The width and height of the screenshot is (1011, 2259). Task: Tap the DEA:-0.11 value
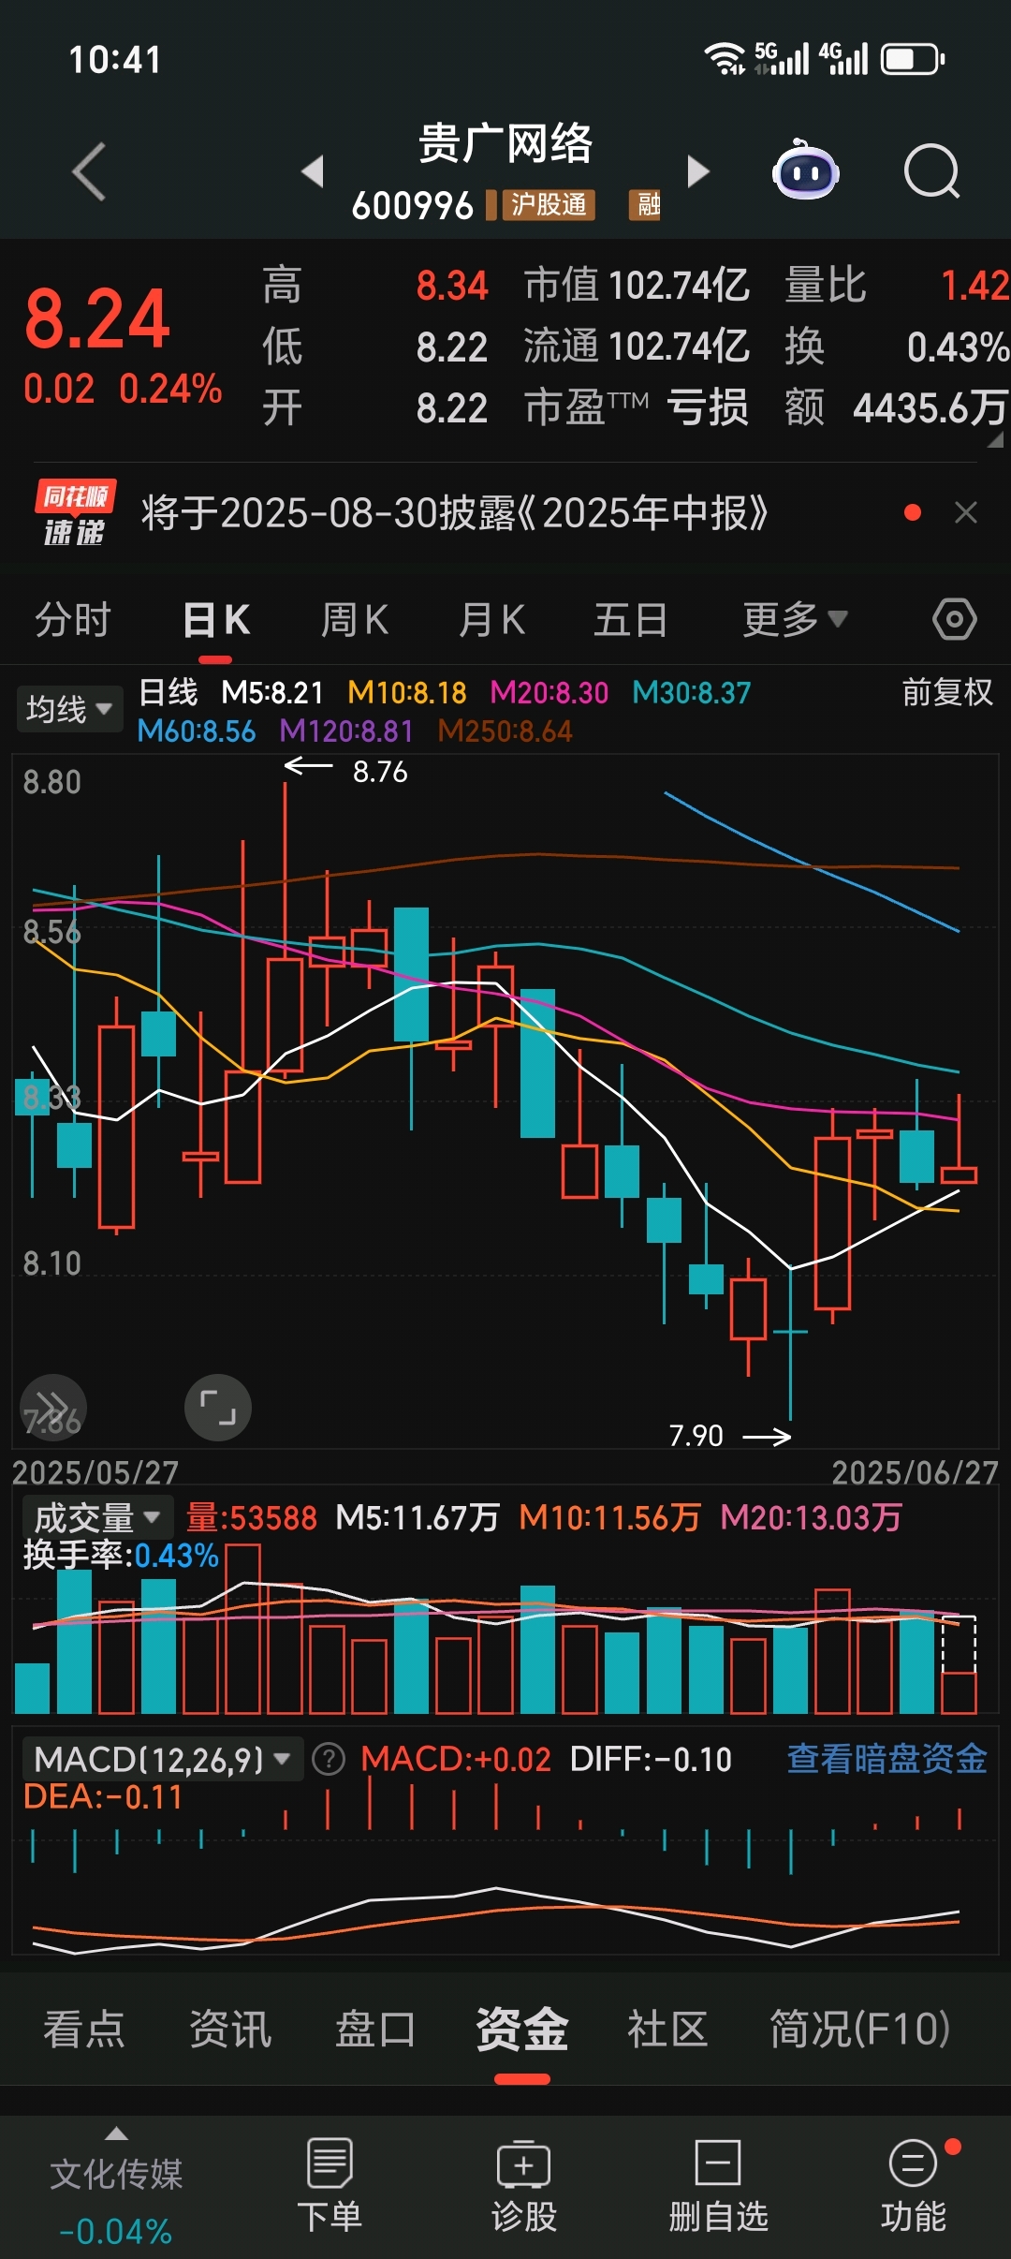pyautogui.click(x=103, y=1796)
